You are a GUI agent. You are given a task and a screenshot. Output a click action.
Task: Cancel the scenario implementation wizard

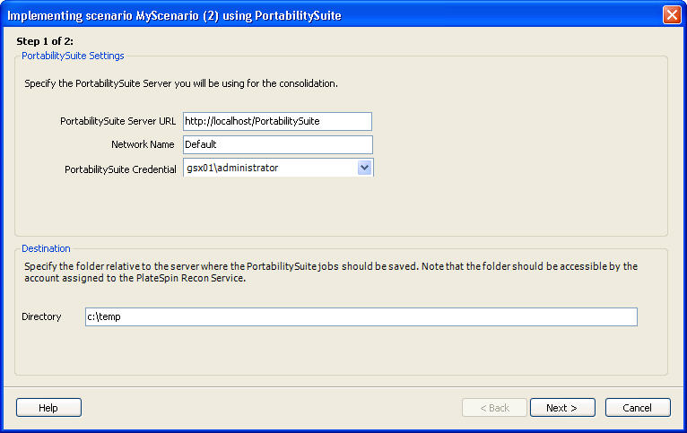(x=637, y=408)
